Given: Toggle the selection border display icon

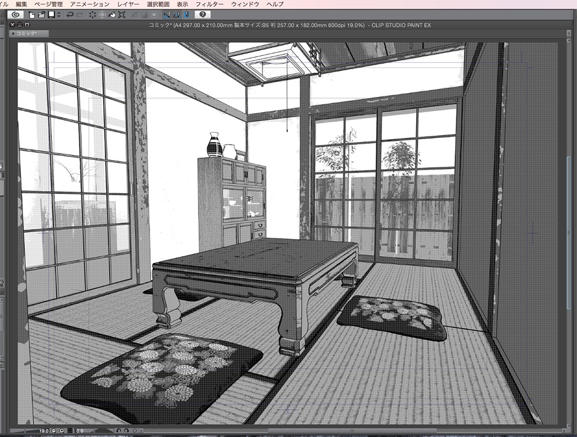Looking at the screenshot, I should [x=154, y=15].
